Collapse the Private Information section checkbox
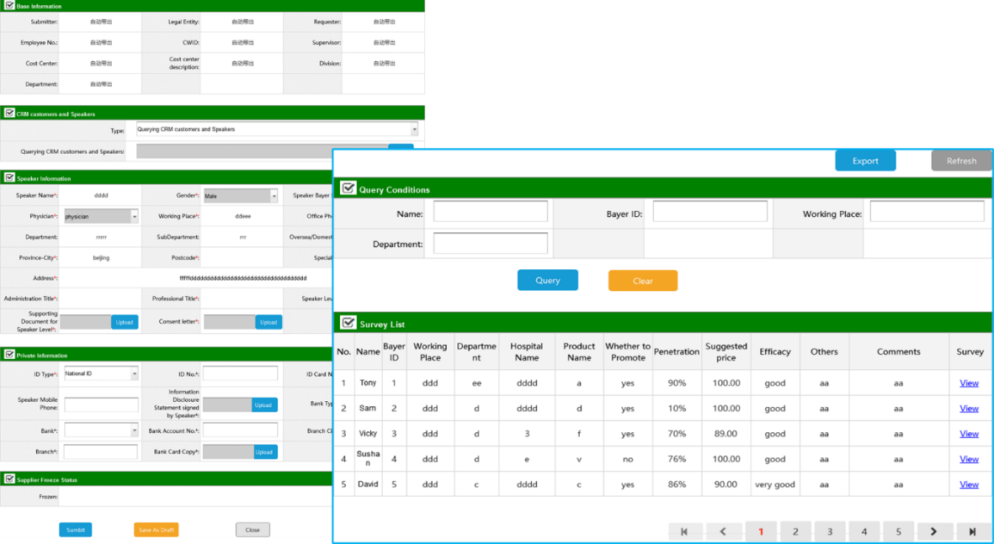The width and height of the screenshot is (994, 544). point(9,355)
